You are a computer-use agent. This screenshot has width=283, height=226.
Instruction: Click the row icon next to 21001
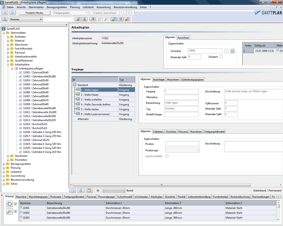(21, 208)
